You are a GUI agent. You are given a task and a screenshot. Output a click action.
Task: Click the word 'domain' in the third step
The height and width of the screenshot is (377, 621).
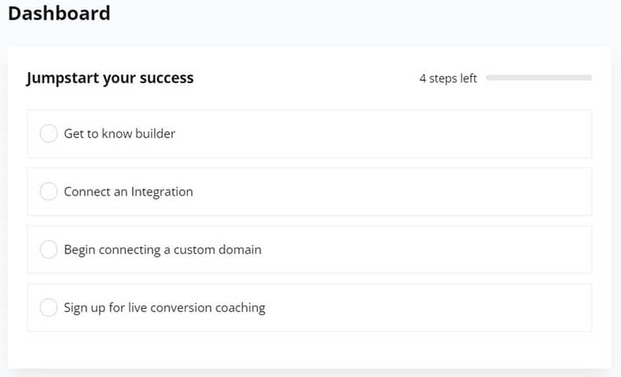click(x=240, y=250)
